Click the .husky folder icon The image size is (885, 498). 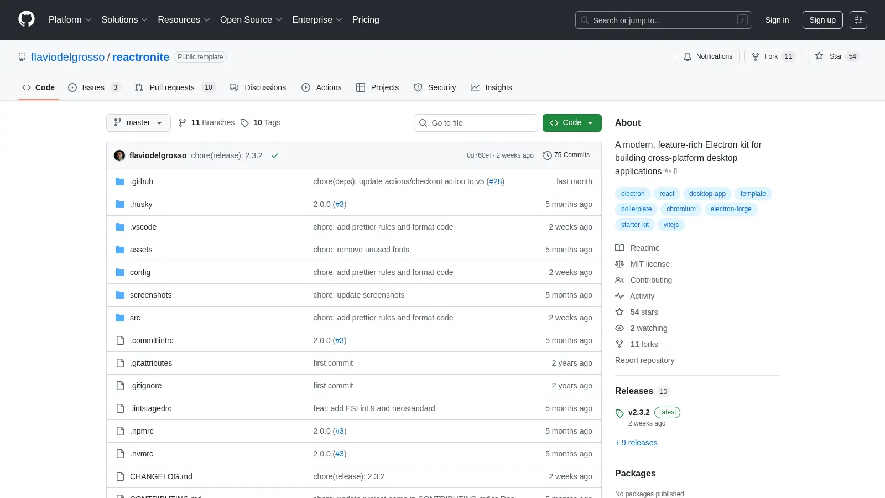(x=120, y=204)
